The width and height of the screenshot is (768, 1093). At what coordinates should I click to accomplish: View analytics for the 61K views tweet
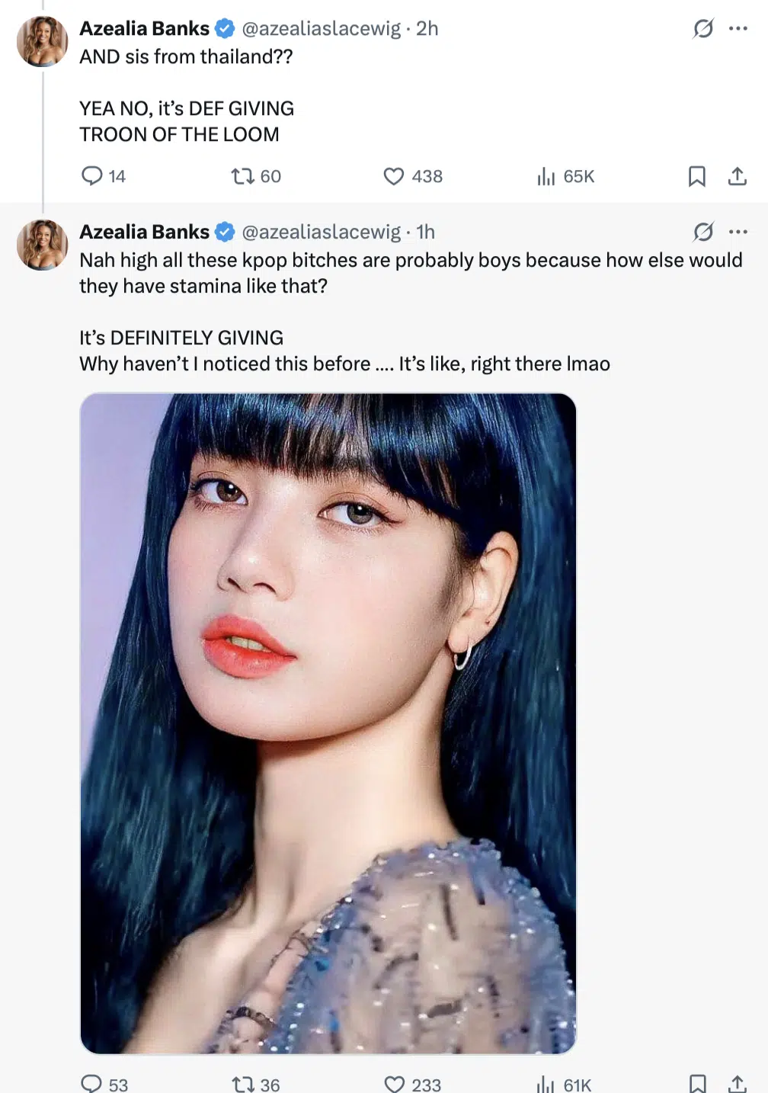coord(546,1083)
